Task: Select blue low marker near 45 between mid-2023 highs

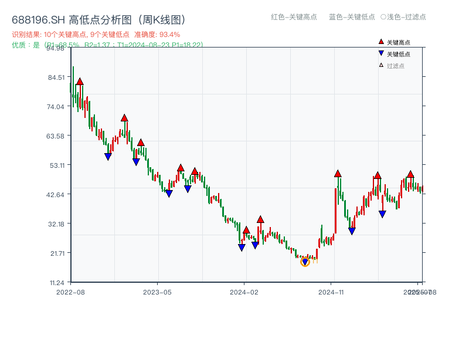Action: click(188, 189)
